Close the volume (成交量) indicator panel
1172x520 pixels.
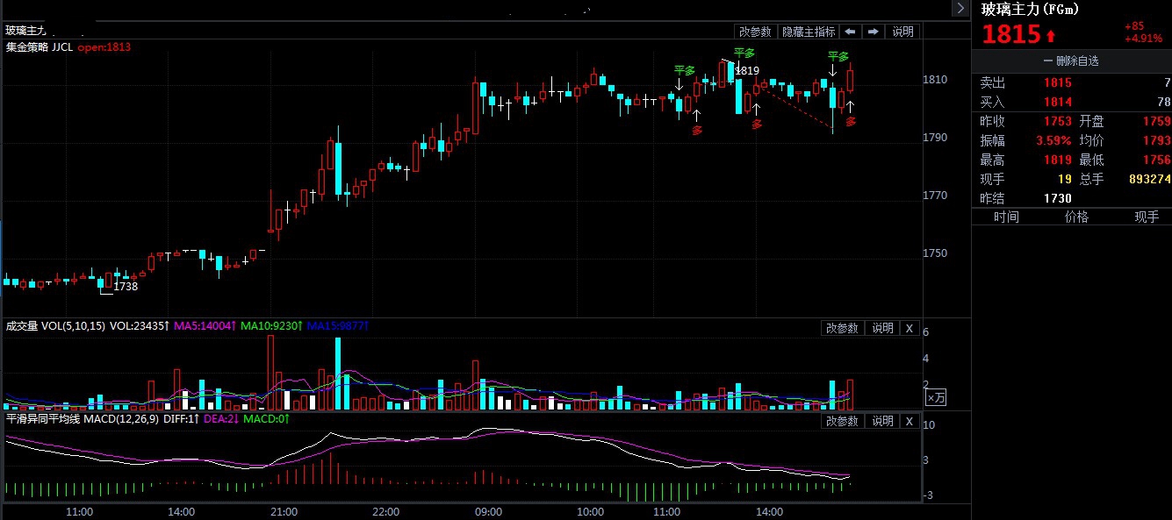[910, 328]
